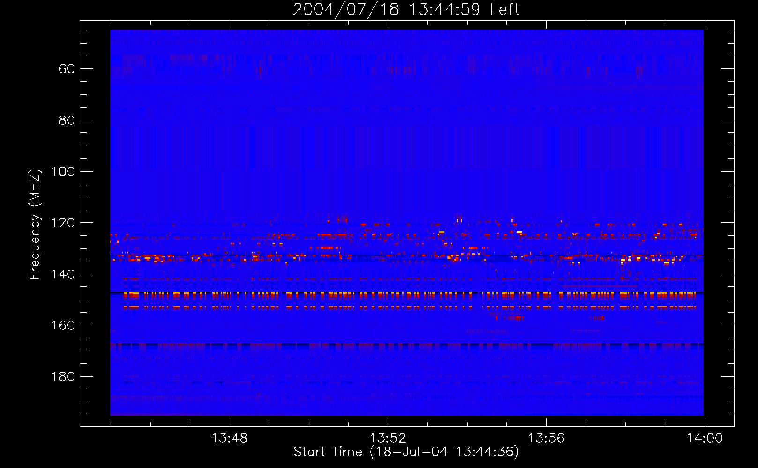Click the 13:56 time tick label
Image resolution: width=758 pixels, height=468 pixels.
coord(546,439)
